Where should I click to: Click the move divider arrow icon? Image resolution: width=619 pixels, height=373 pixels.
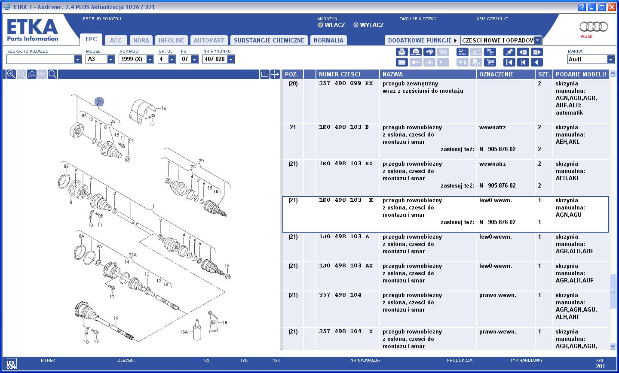tap(275, 74)
